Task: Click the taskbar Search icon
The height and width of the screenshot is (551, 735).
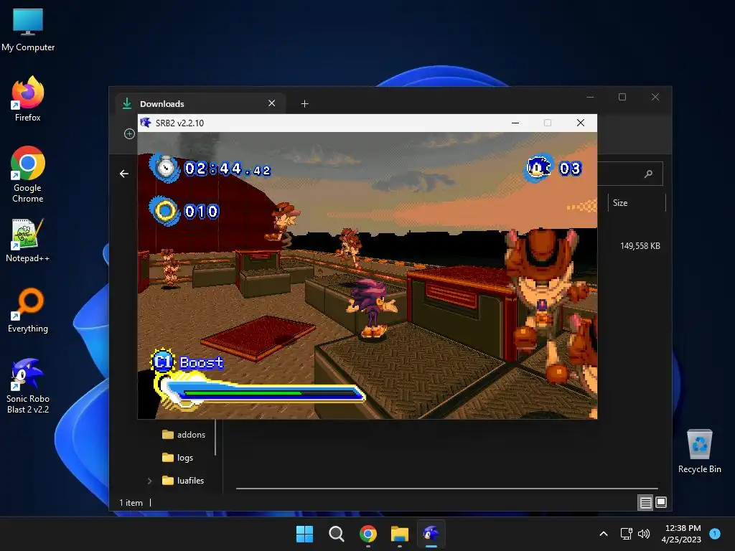Action: [336, 534]
